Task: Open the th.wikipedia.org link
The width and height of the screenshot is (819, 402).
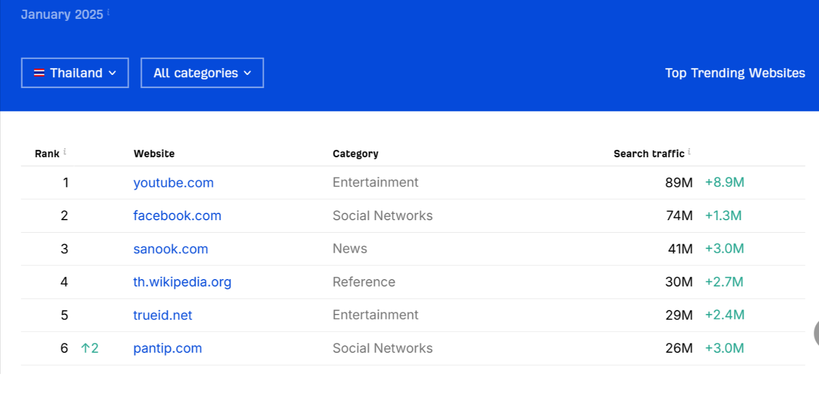Action: pos(182,282)
